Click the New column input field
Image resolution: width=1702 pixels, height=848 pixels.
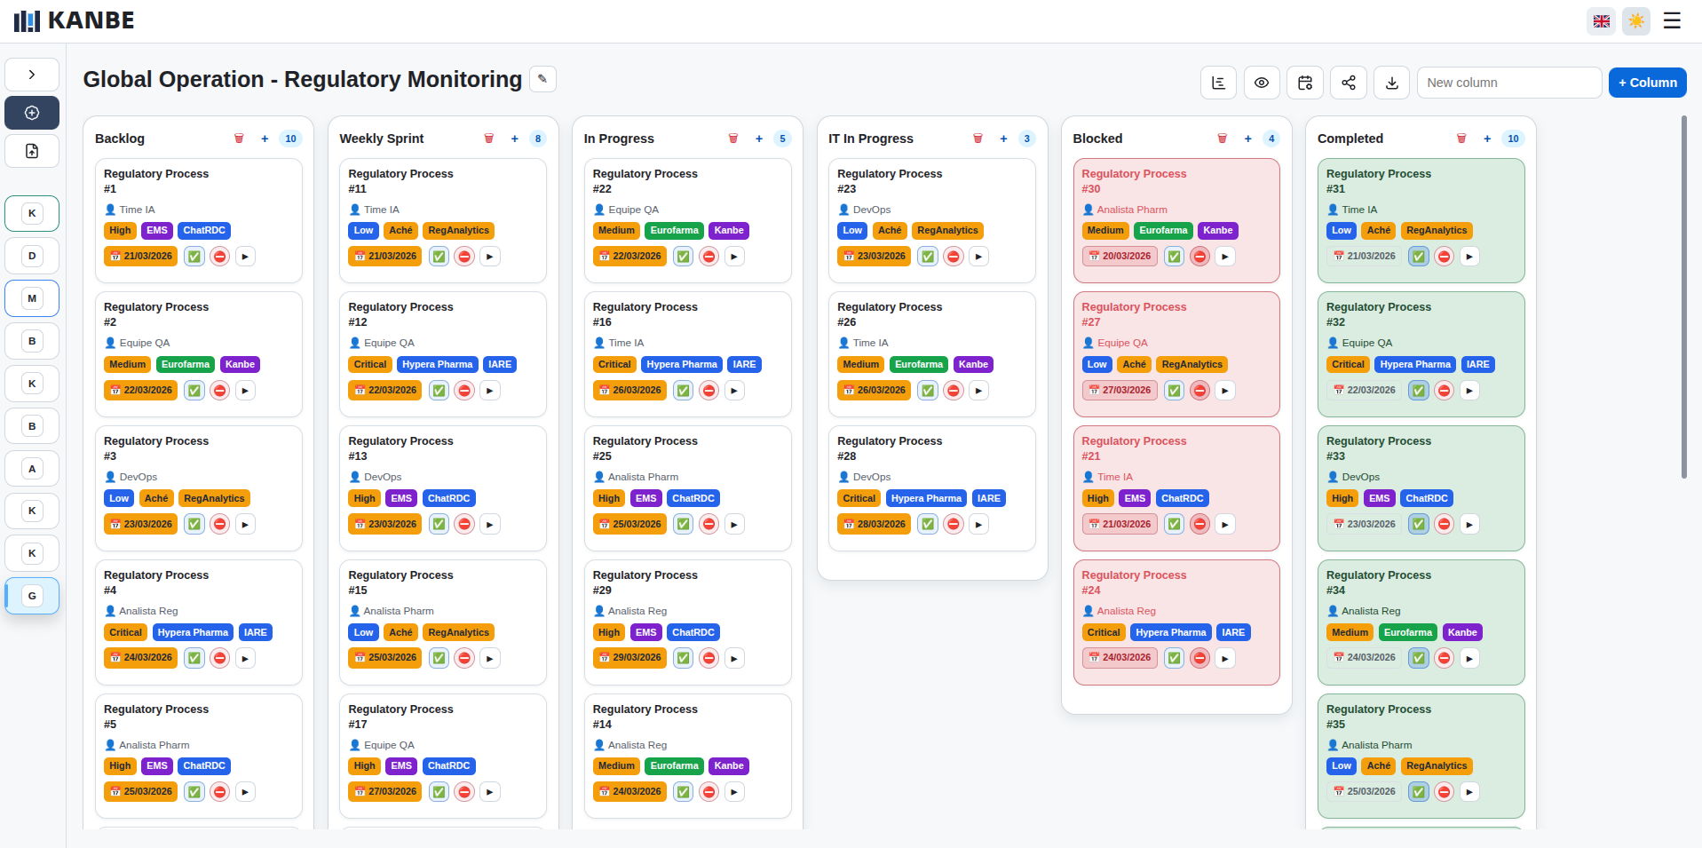tap(1508, 83)
